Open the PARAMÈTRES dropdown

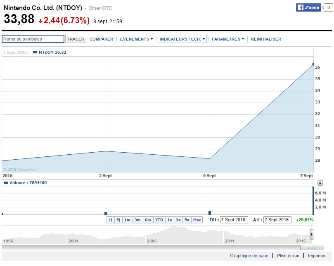click(x=228, y=39)
